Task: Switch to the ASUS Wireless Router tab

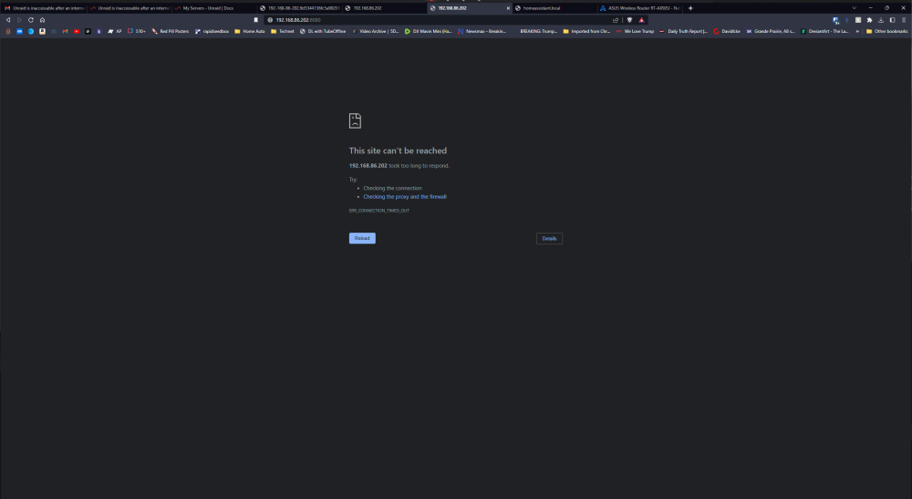Action: pos(640,8)
